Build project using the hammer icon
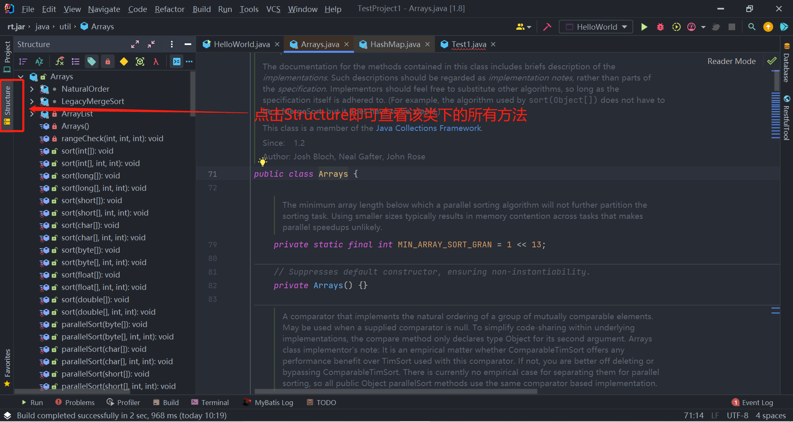 [547, 27]
